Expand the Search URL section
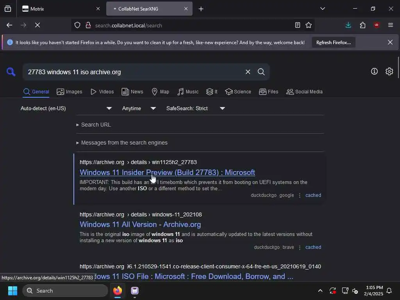The width and height of the screenshot is (400, 300). tap(94, 125)
